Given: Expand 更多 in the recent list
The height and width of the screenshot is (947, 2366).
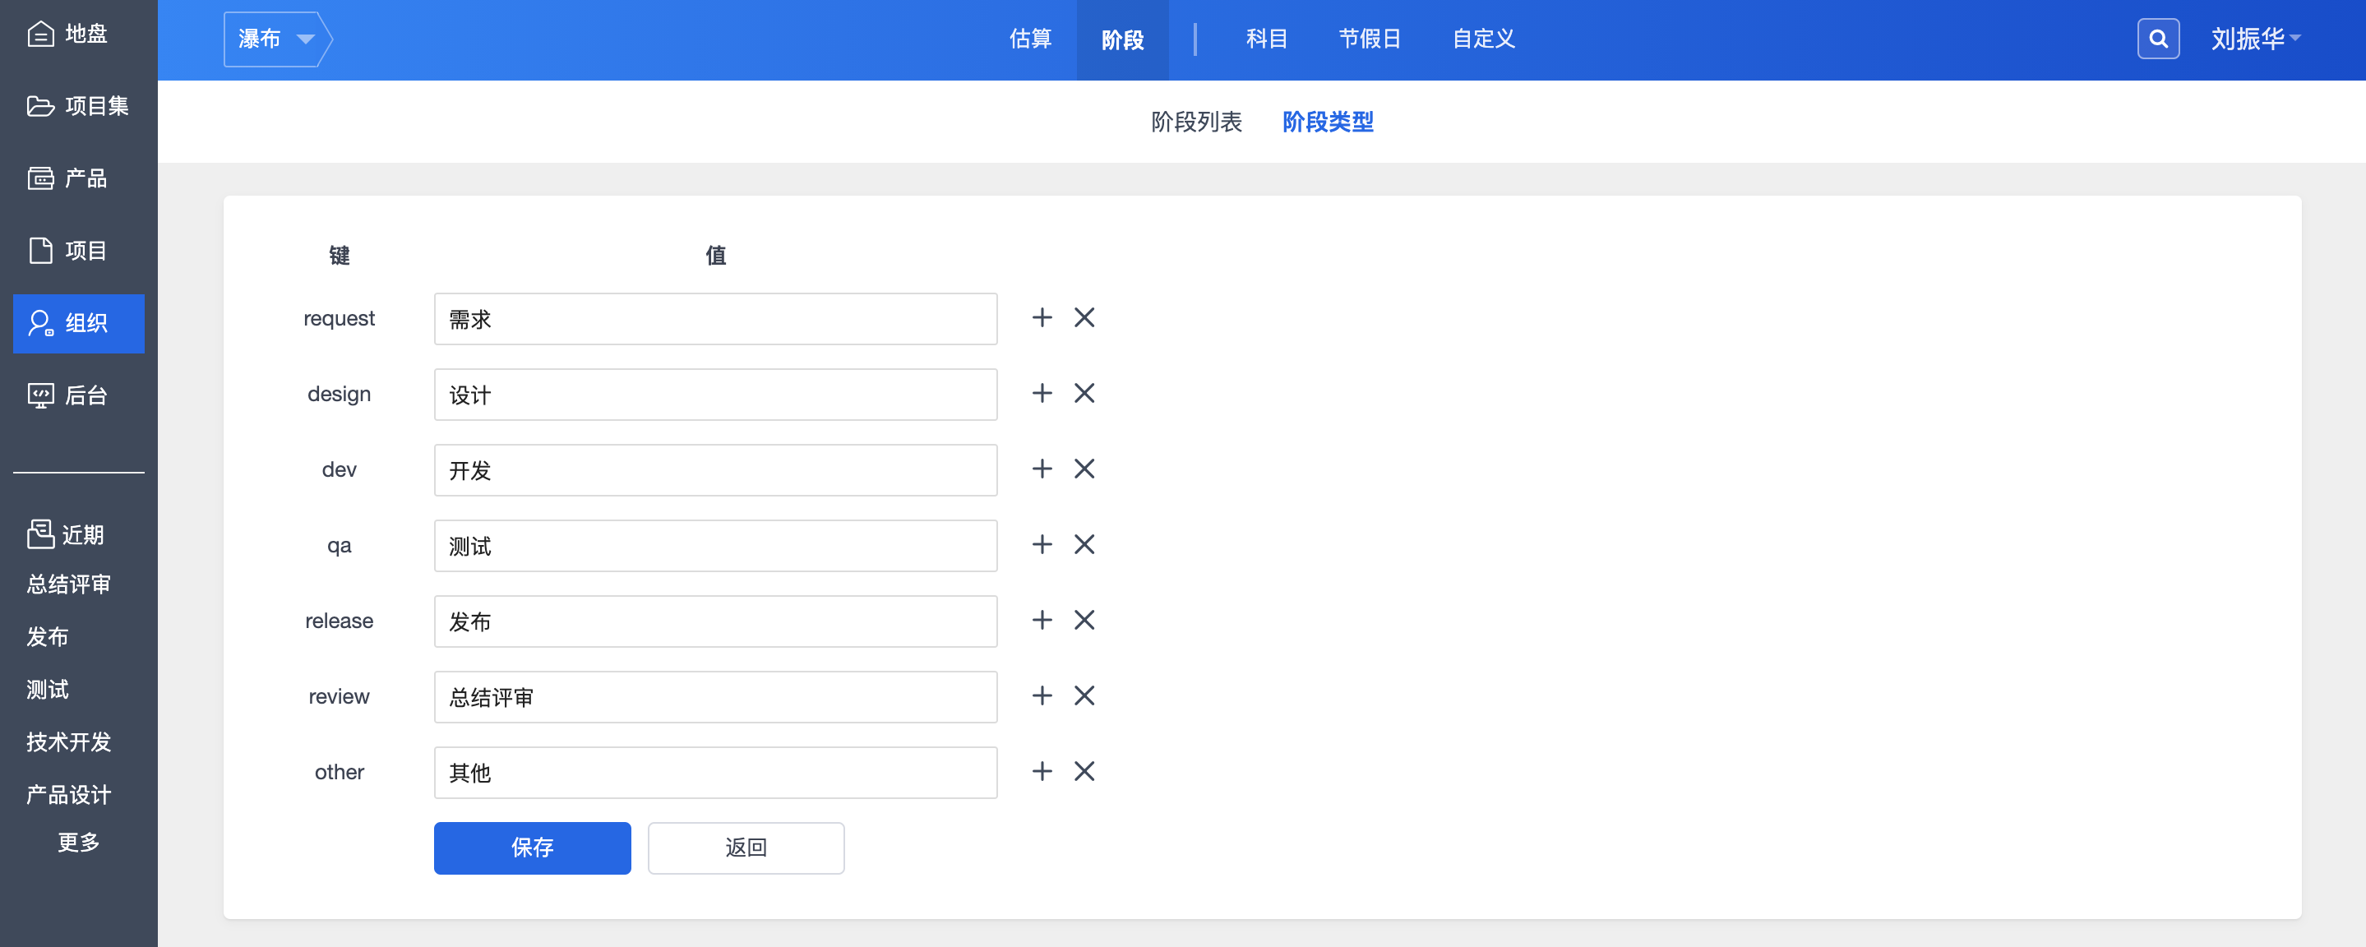Looking at the screenshot, I should (78, 843).
